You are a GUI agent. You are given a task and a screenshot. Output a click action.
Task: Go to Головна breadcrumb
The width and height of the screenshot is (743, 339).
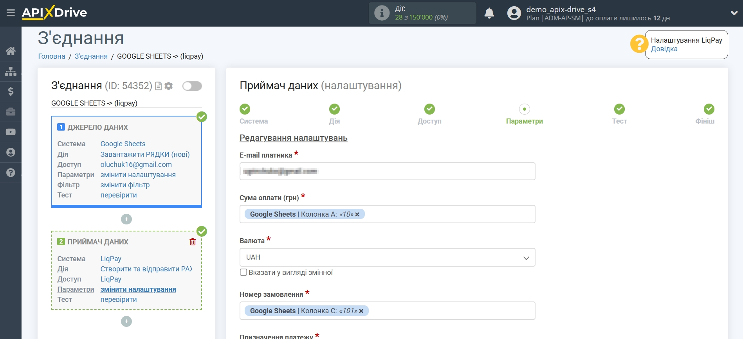[x=52, y=56]
